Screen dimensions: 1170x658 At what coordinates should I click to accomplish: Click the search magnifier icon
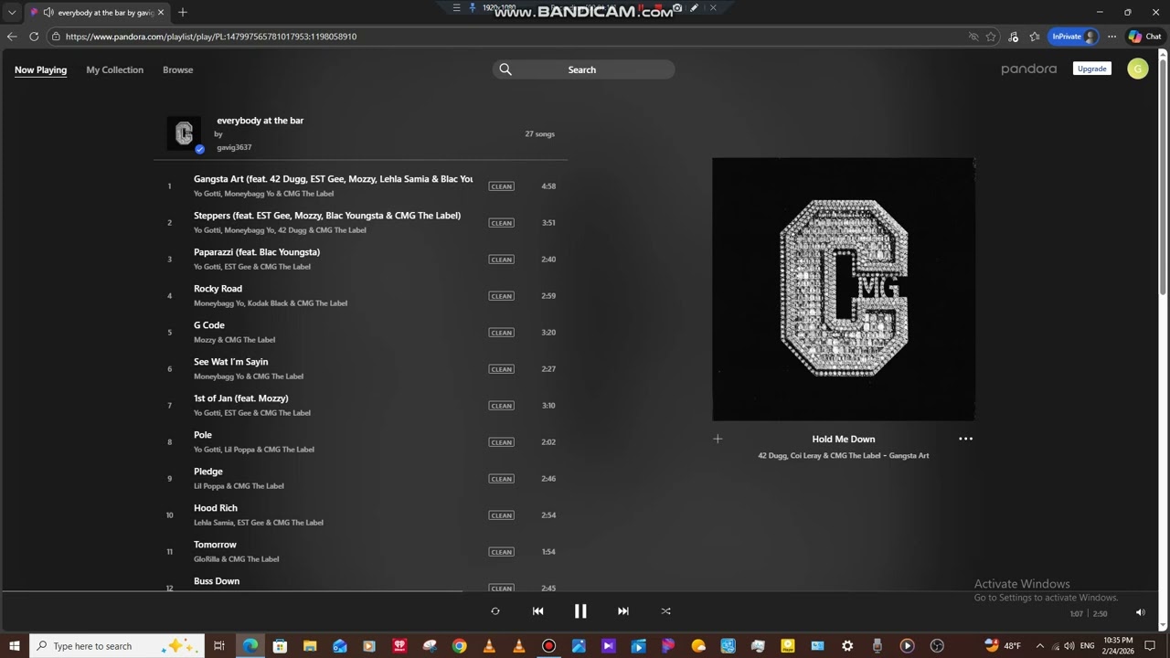click(505, 69)
